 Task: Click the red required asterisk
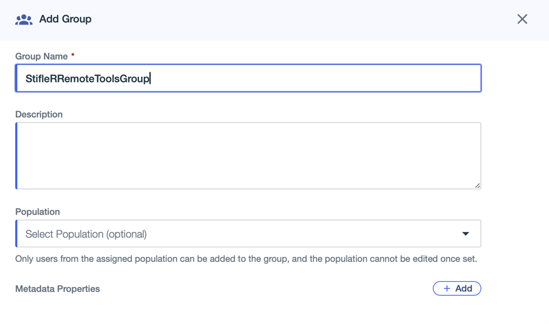[x=73, y=56]
